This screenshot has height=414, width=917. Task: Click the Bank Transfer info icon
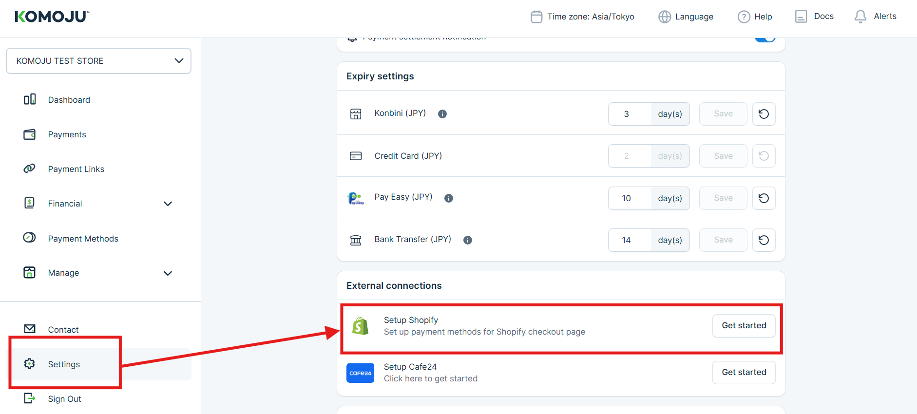click(x=468, y=240)
